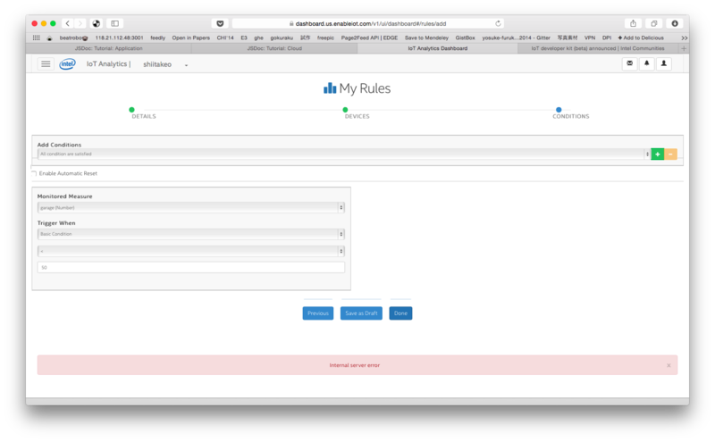This screenshot has width=715, height=442.
Task: Open the notifications bell icon
Action: (646, 63)
